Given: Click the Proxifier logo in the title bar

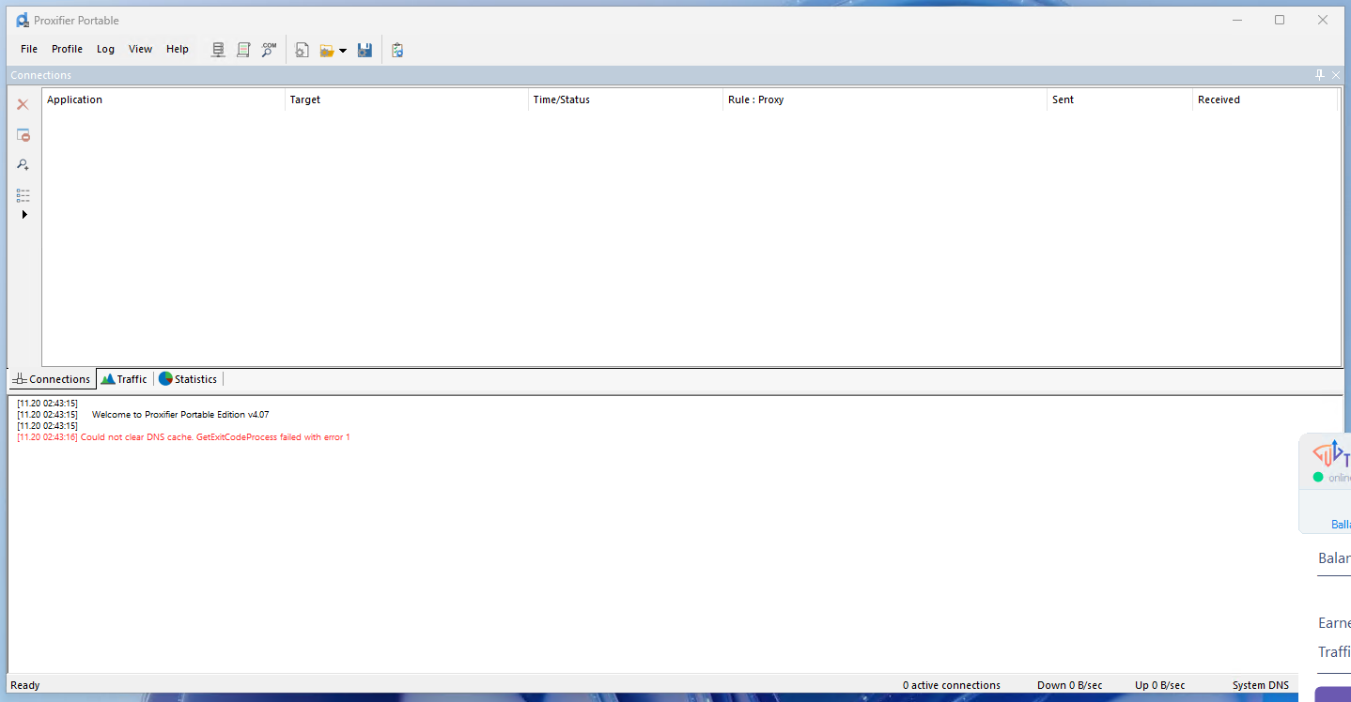Looking at the screenshot, I should click(23, 20).
